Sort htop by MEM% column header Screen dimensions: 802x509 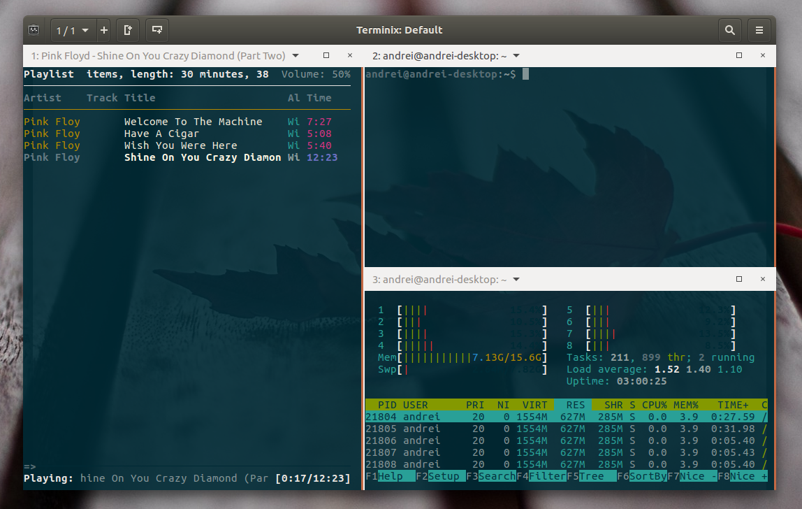[x=686, y=405]
